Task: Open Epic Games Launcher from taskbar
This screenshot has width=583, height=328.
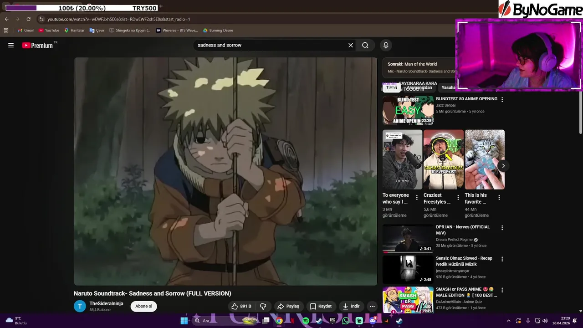Action: coord(332,321)
